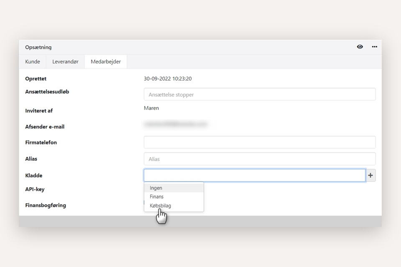Click the Finansbogføring label
Image resolution: width=401 pixels, height=267 pixels.
pos(46,205)
